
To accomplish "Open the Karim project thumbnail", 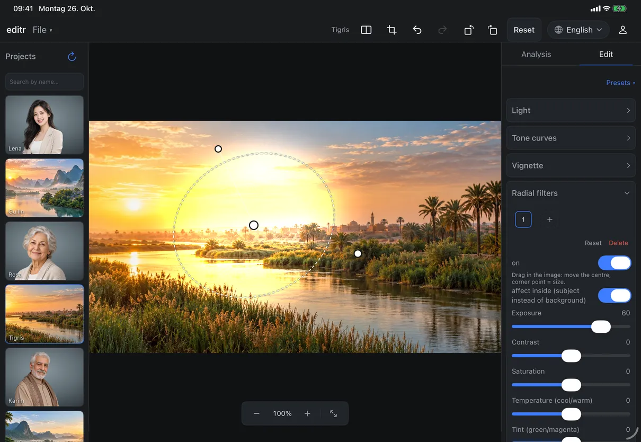I will pos(44,377).
